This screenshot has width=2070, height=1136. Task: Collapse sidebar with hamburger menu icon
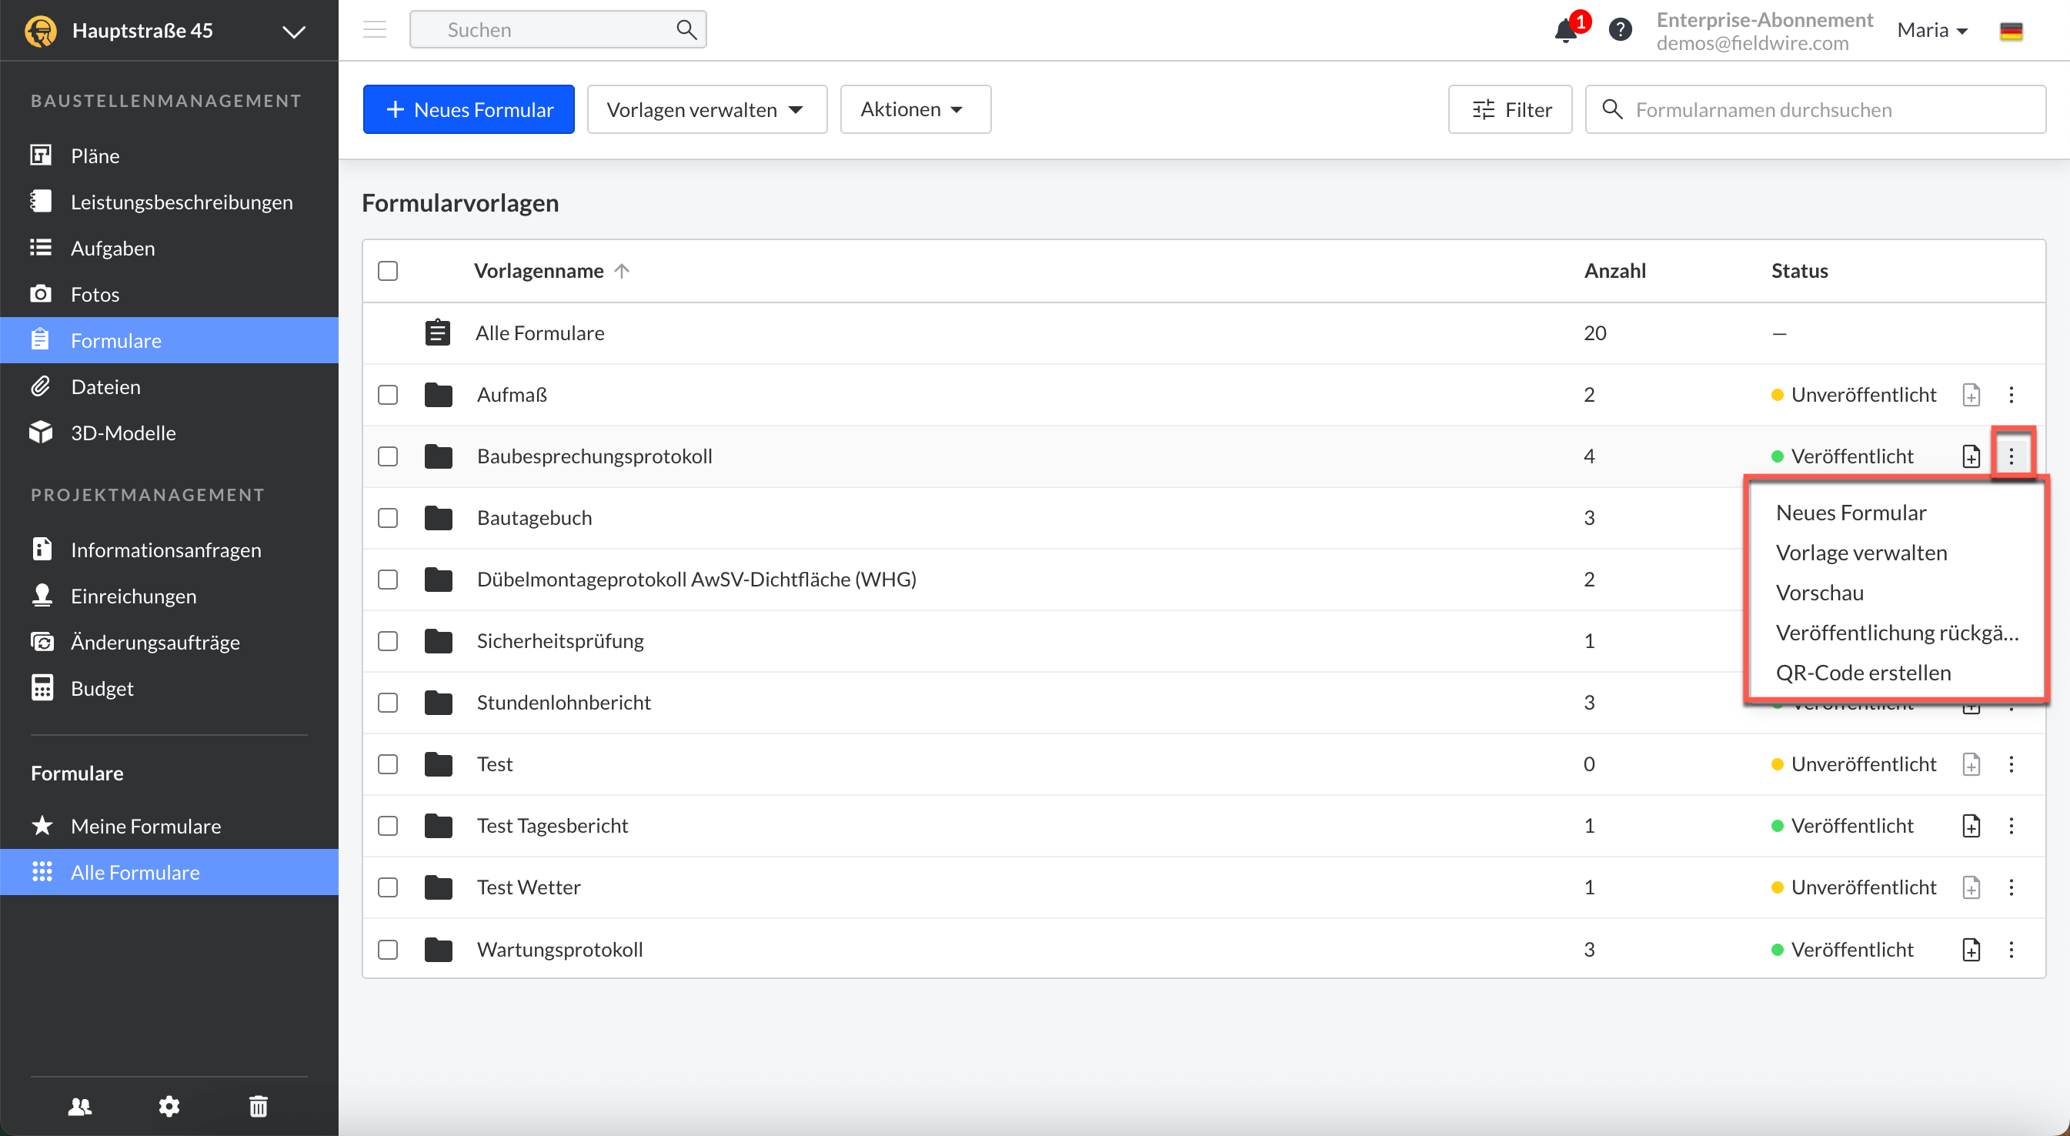[375, 30]
